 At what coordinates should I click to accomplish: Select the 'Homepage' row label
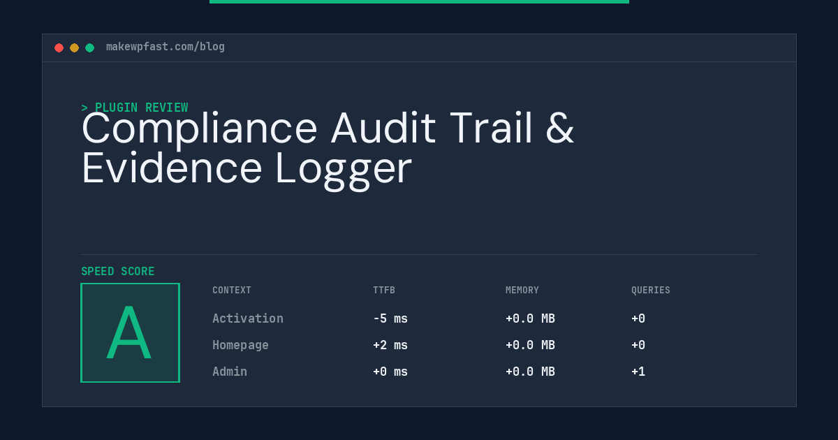tap(240, 345)
